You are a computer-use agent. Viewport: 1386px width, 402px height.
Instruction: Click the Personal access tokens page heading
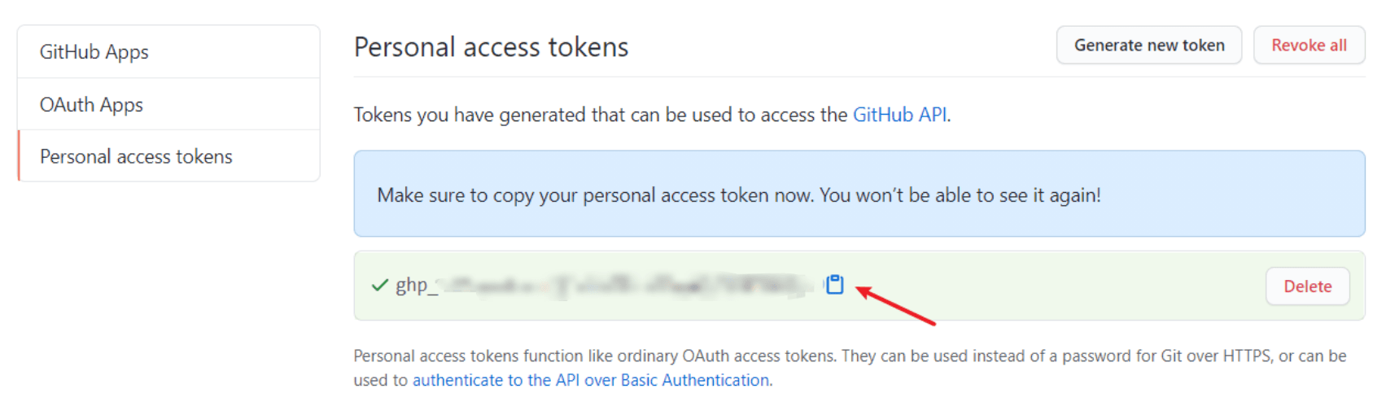click(x=491, y=47)
